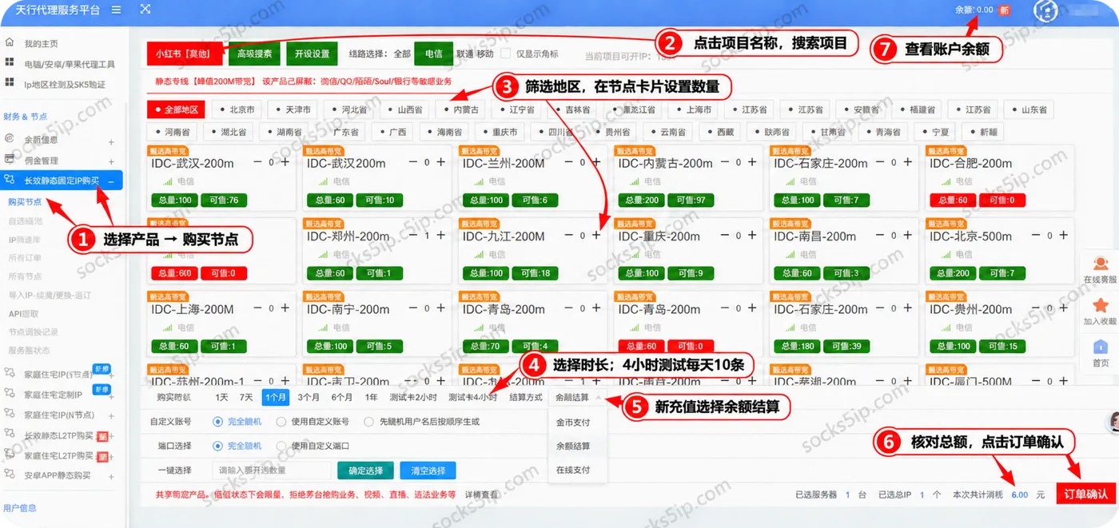Click the 高级搜索 button
1119x528 pixels.
click(254, 54)
